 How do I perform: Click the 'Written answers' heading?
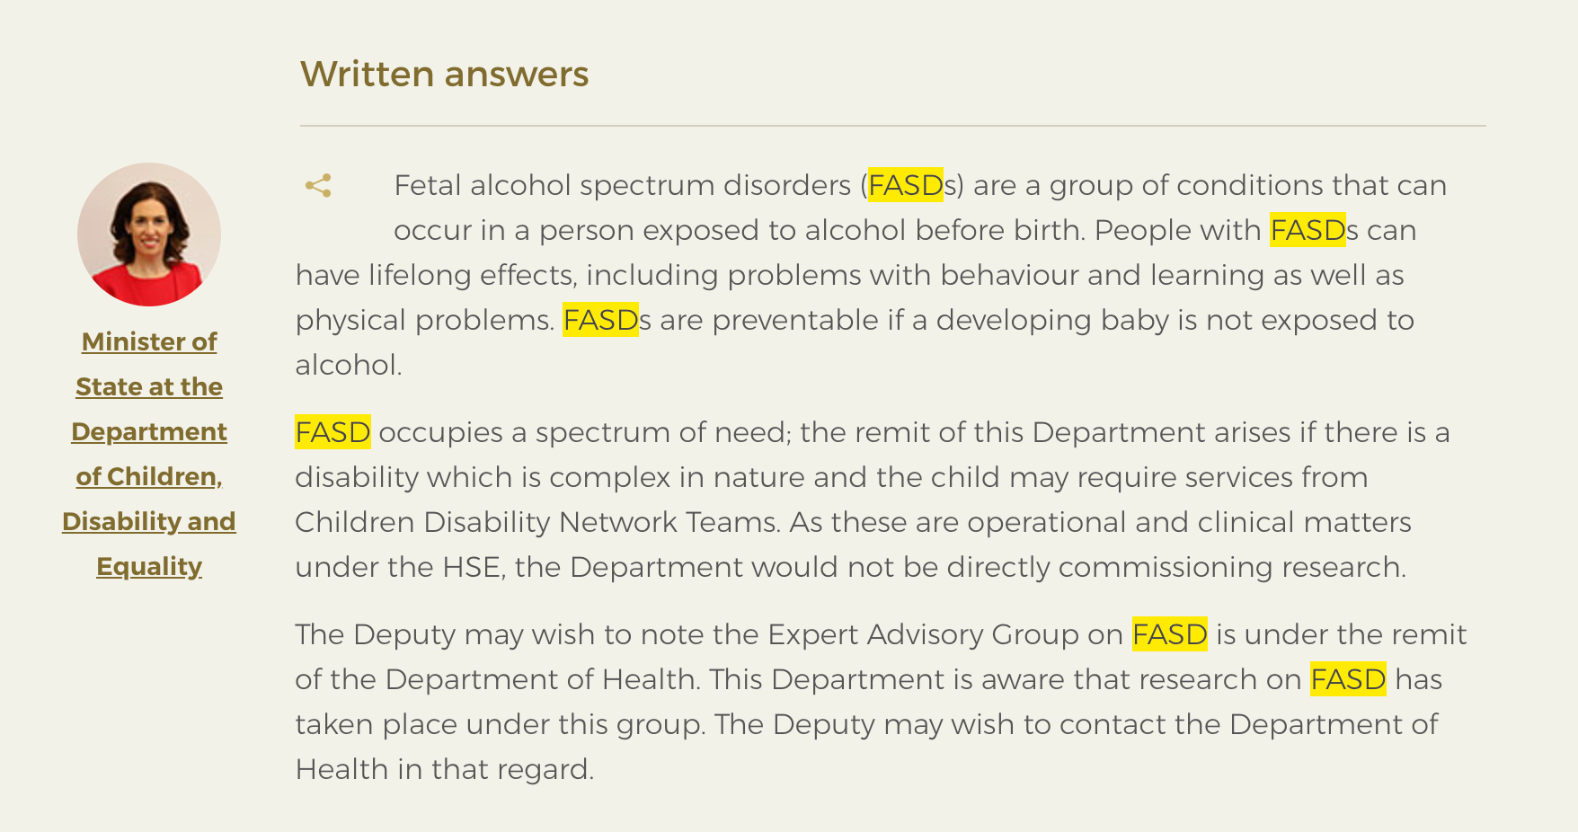(445, 74)
